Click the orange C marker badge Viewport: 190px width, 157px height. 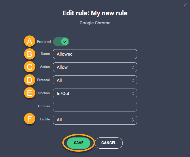(30, 67)
